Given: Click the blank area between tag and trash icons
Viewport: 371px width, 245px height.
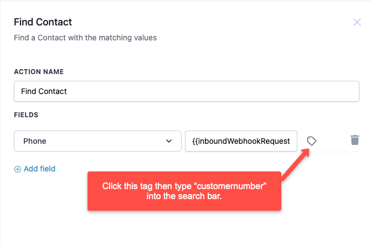Looking at the screenshot, I should tap(333, 141).
